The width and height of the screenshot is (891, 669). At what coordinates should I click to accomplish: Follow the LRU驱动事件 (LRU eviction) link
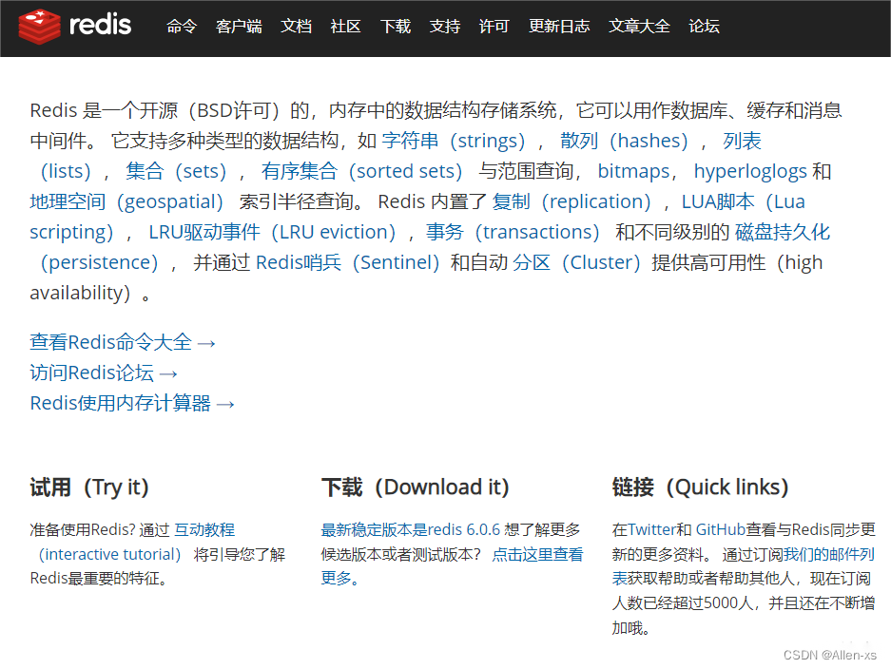(x=272, y=232)
